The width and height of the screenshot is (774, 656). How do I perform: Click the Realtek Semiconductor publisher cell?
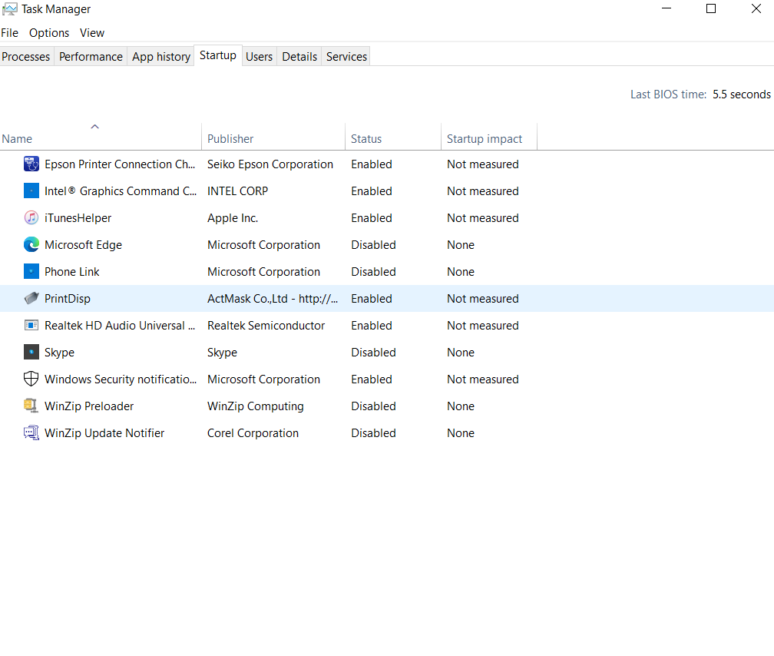[x=266, y=326]
